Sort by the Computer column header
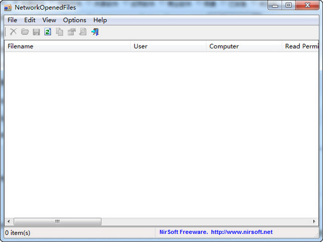Screen dimensions: 323x242 [x=244, y=46]
